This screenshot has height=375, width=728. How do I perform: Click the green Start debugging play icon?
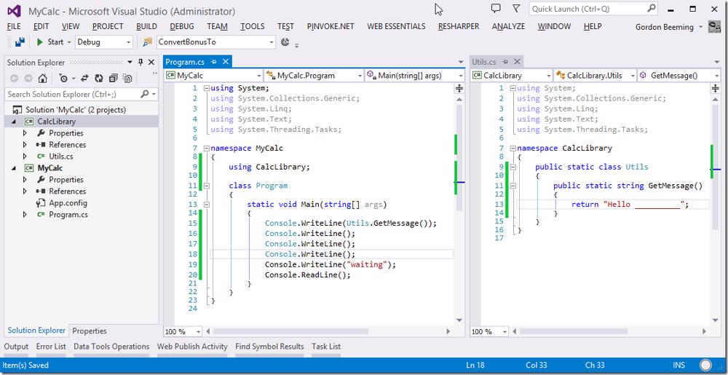40,42
